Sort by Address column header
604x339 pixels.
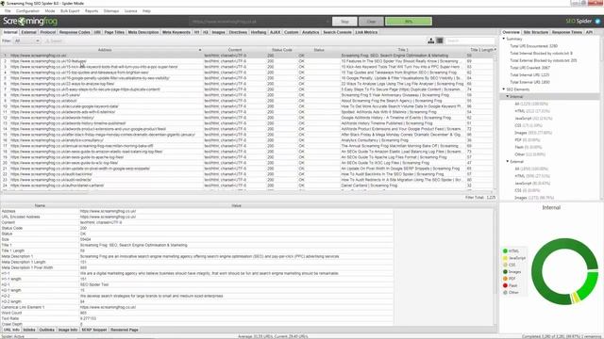[x=105, y=50]
